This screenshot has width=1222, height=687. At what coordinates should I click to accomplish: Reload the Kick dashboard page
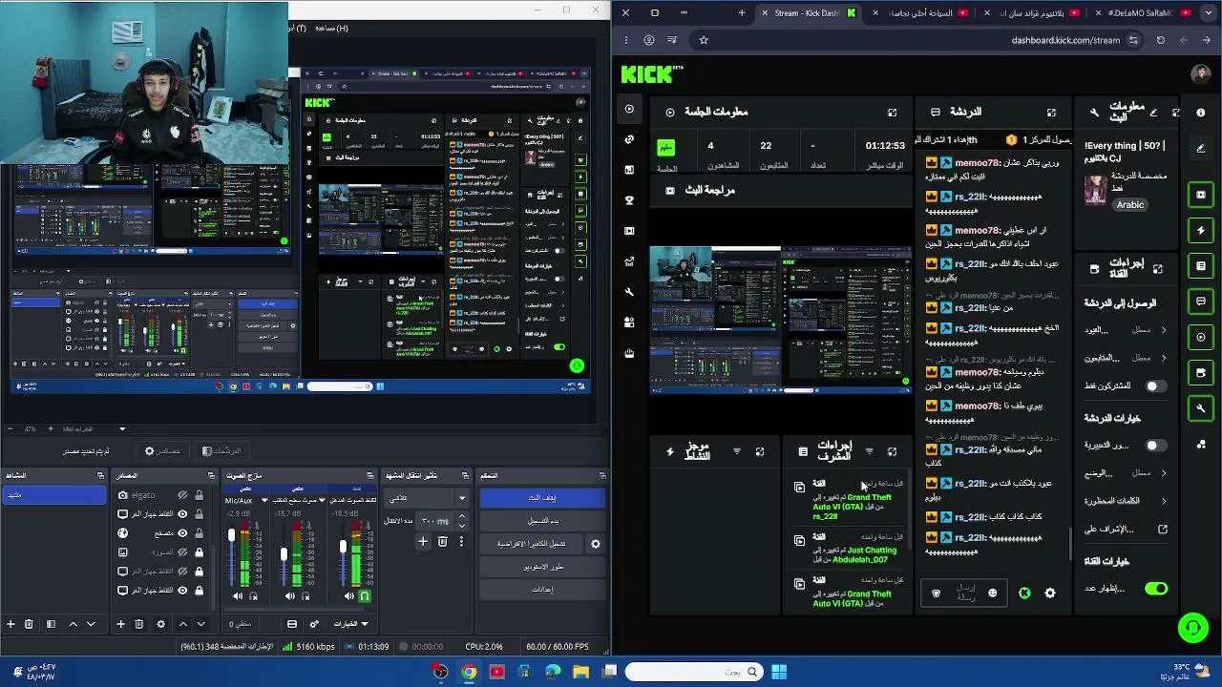point(1160,40)
